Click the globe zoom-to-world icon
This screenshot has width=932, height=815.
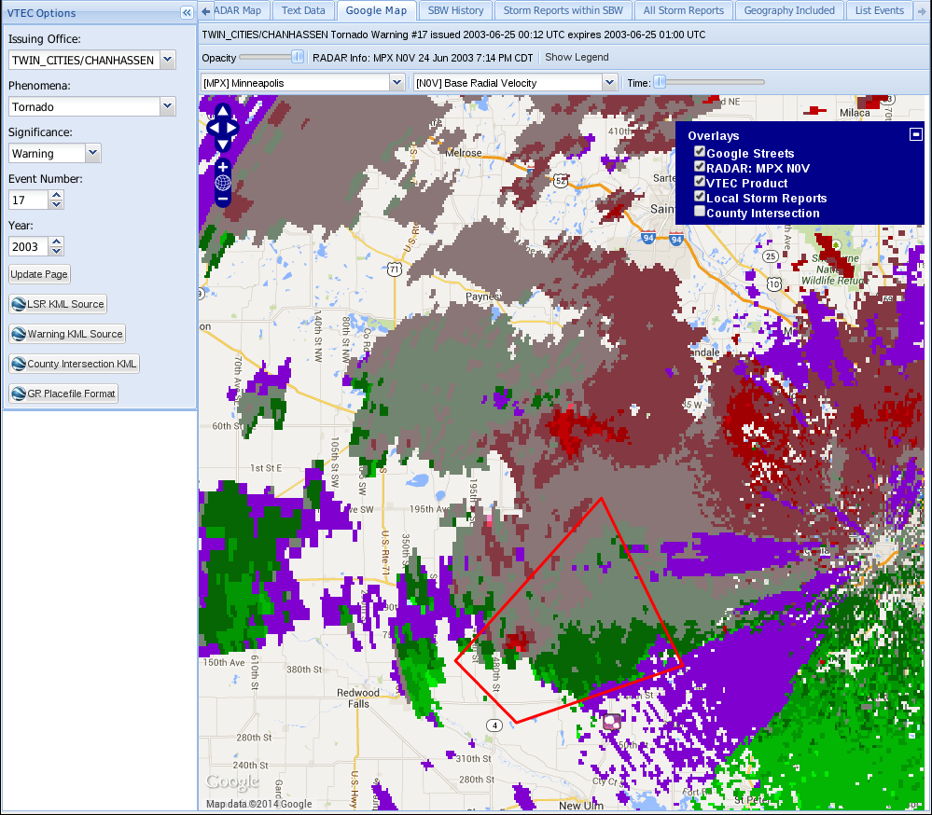click(x=223, y=183)
